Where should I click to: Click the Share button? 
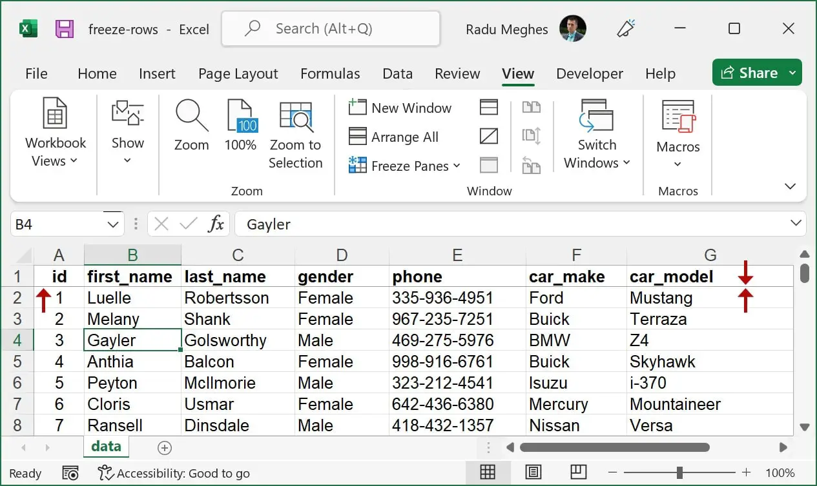tap(756, 72)
